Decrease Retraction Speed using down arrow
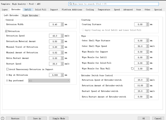Viewport: 166px width, 120px height. pos(63,37)
